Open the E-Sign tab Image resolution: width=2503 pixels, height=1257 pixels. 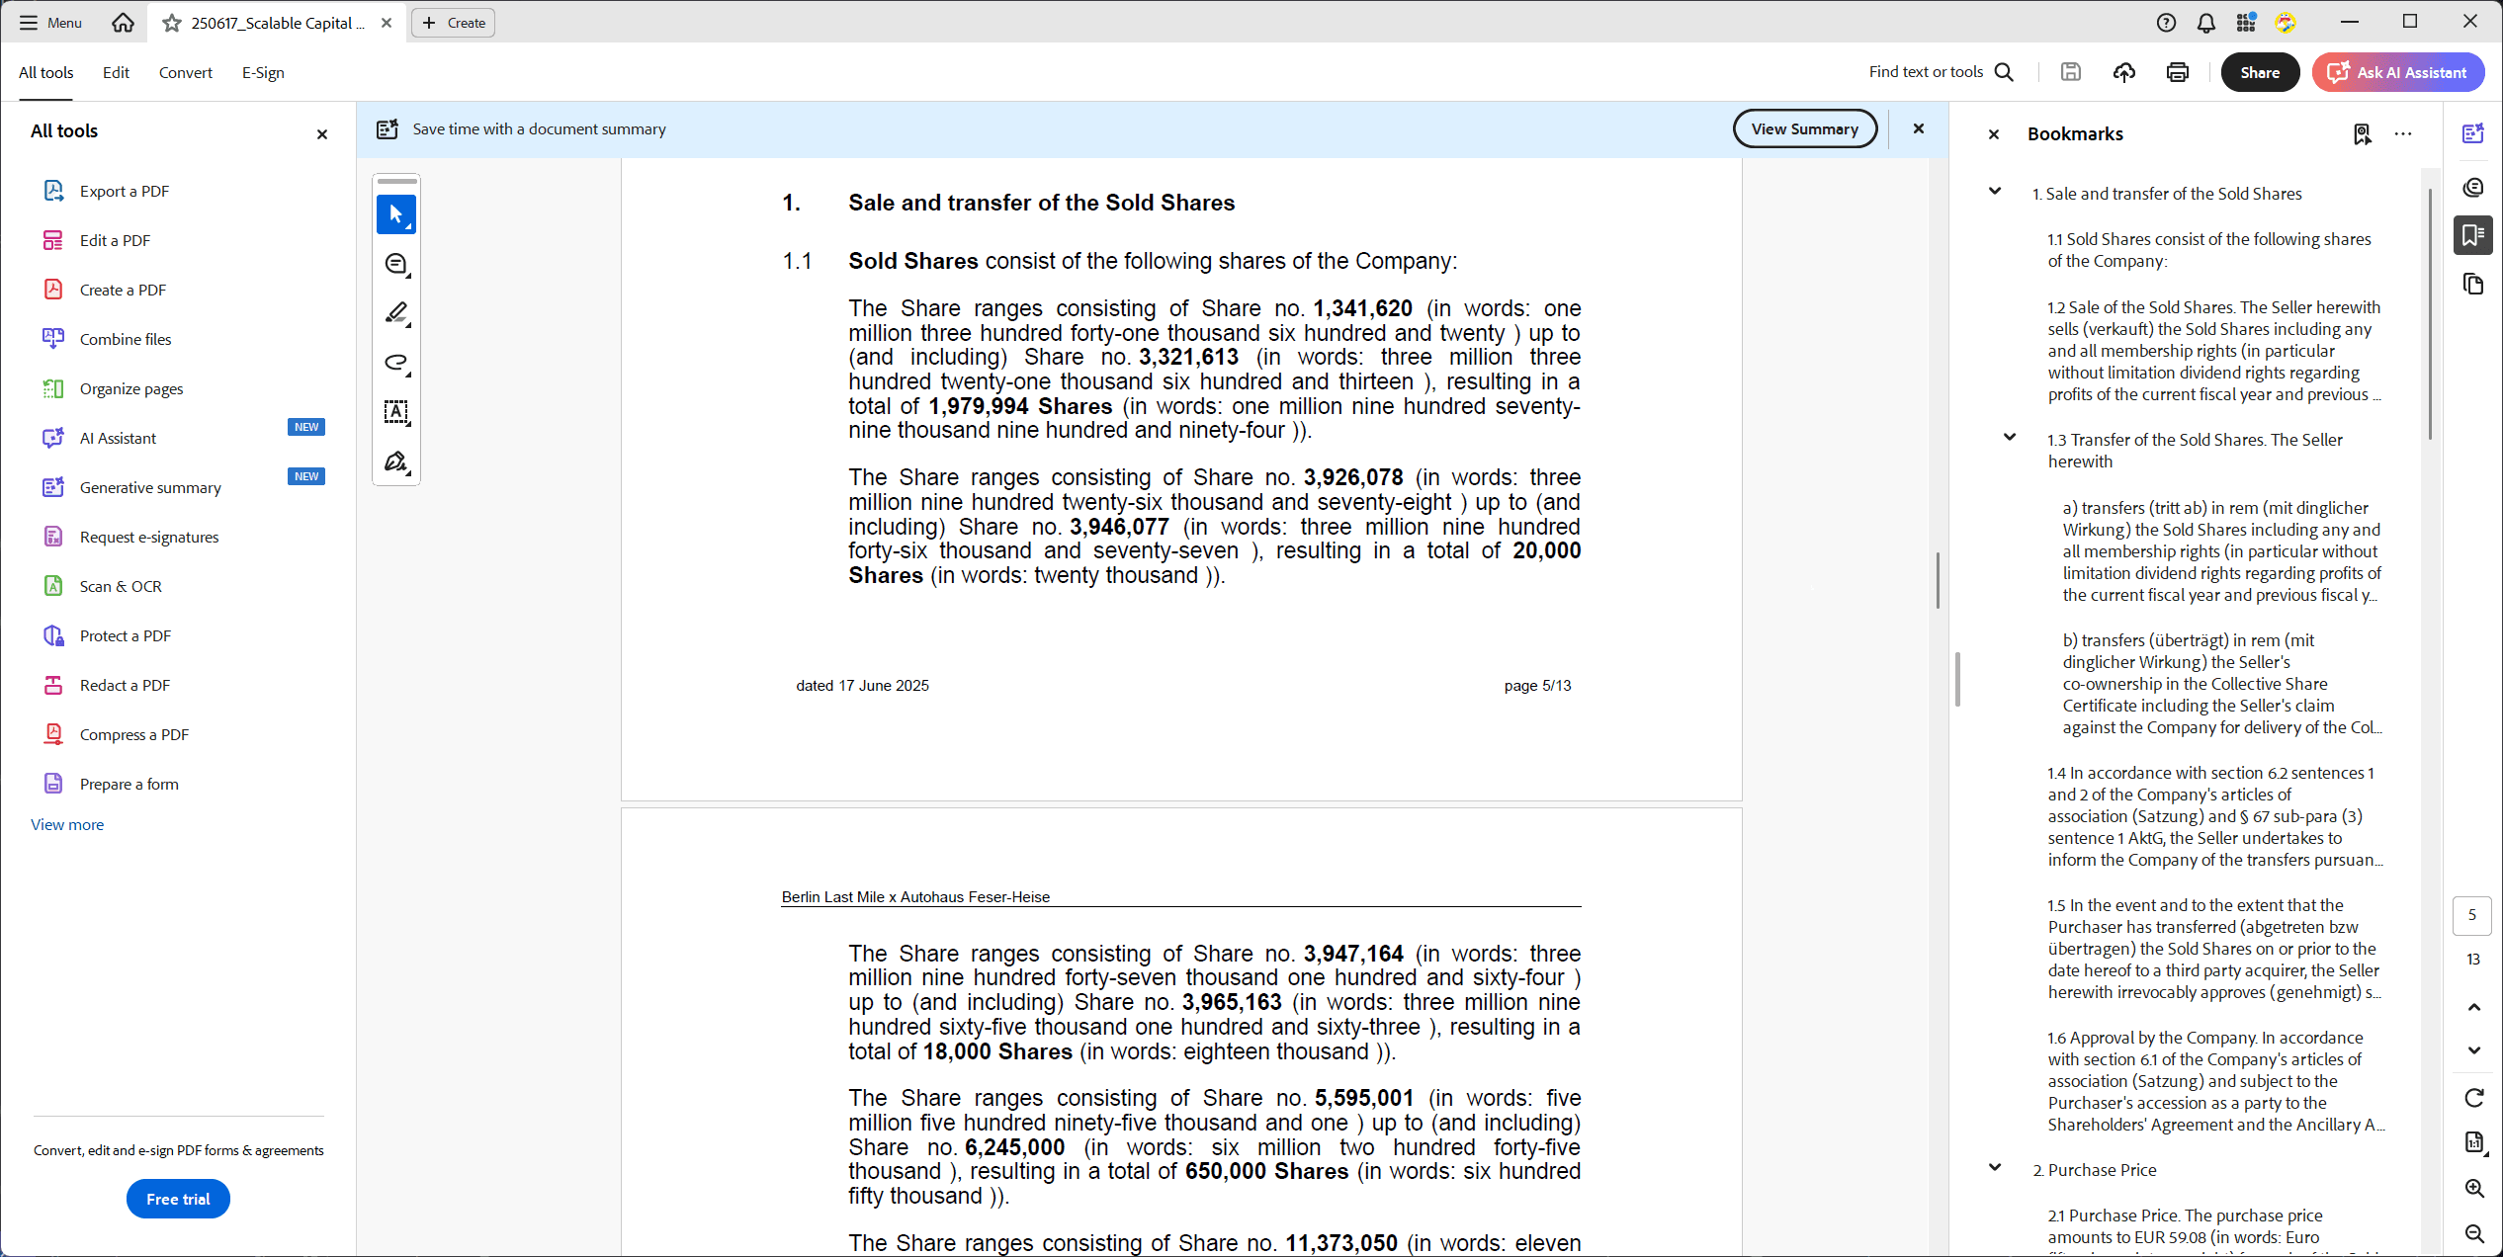point(263,72)
